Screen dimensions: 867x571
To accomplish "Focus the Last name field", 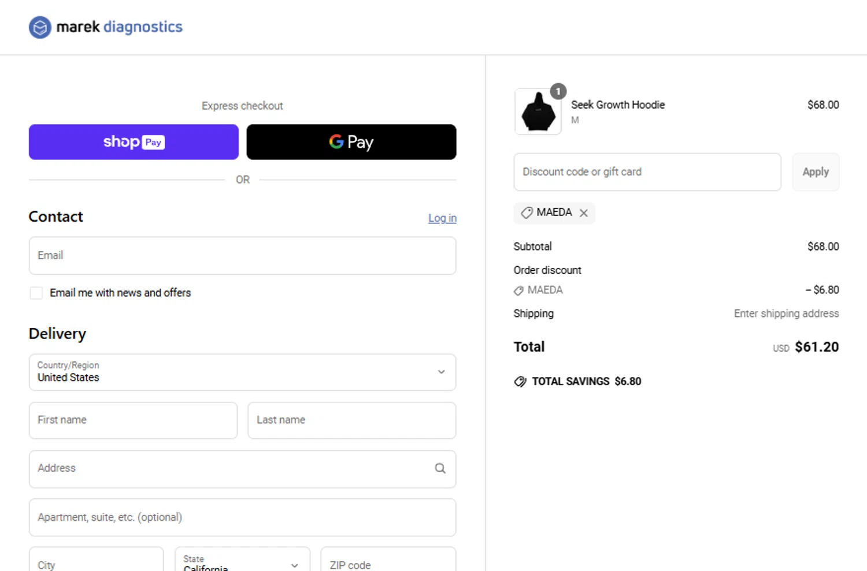I will [x=351, y=420].
